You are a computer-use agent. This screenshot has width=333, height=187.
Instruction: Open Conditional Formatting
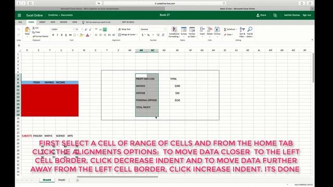click(x=174, y=32)
